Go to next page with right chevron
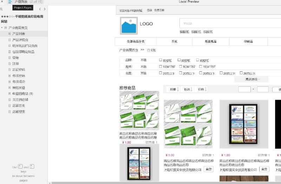281x184 pixels. click(45, 9)
